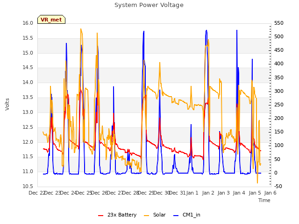Click the 13.0 left axis value
This screenshot has width=299, height=224.
[28, 112]
